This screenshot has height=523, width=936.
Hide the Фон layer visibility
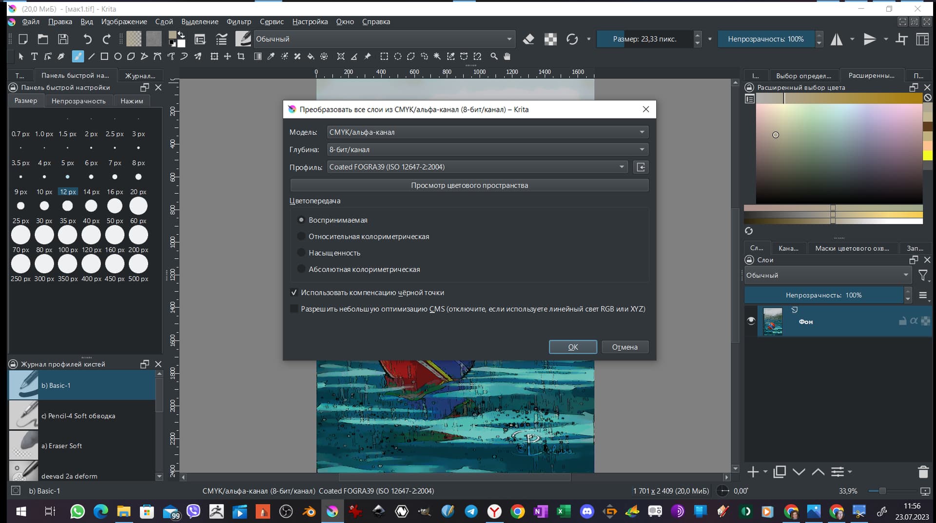coord(751,321)
